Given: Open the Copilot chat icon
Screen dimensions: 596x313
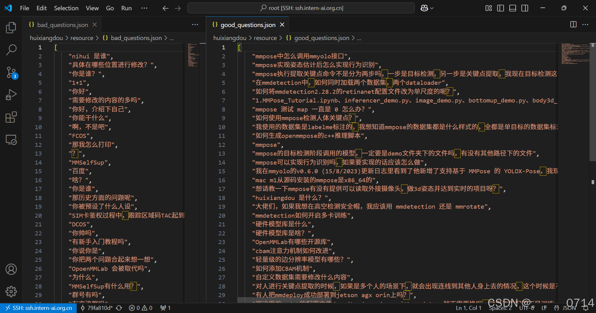Looking at the screenshot, I should [x=424, y=8].
